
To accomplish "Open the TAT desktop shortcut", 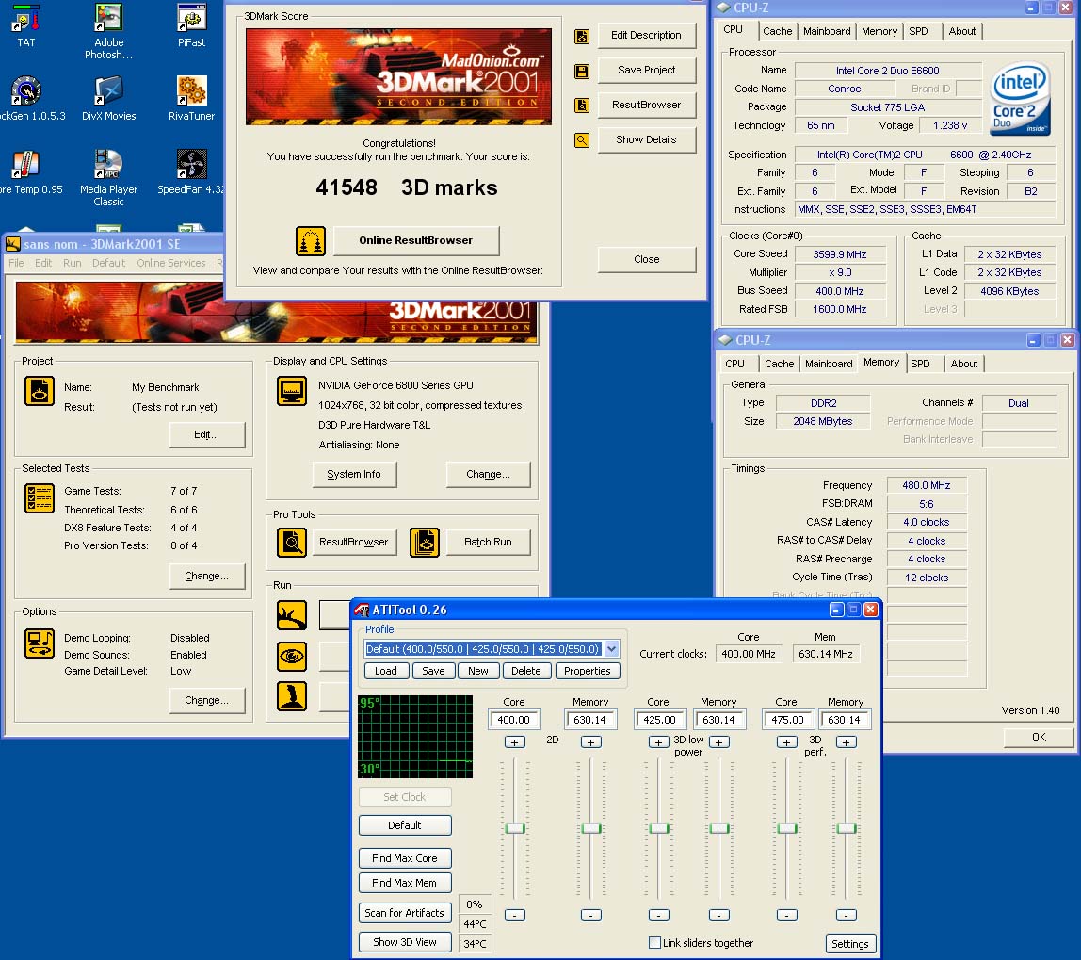I will (26, 25).
